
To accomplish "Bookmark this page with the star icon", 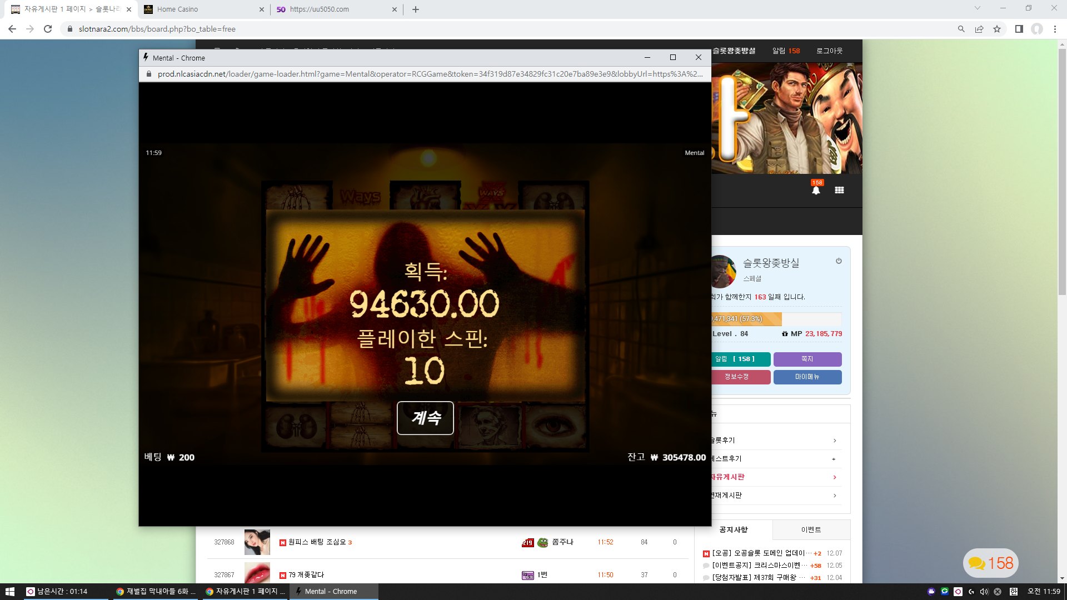I will [x=997, y=29].
